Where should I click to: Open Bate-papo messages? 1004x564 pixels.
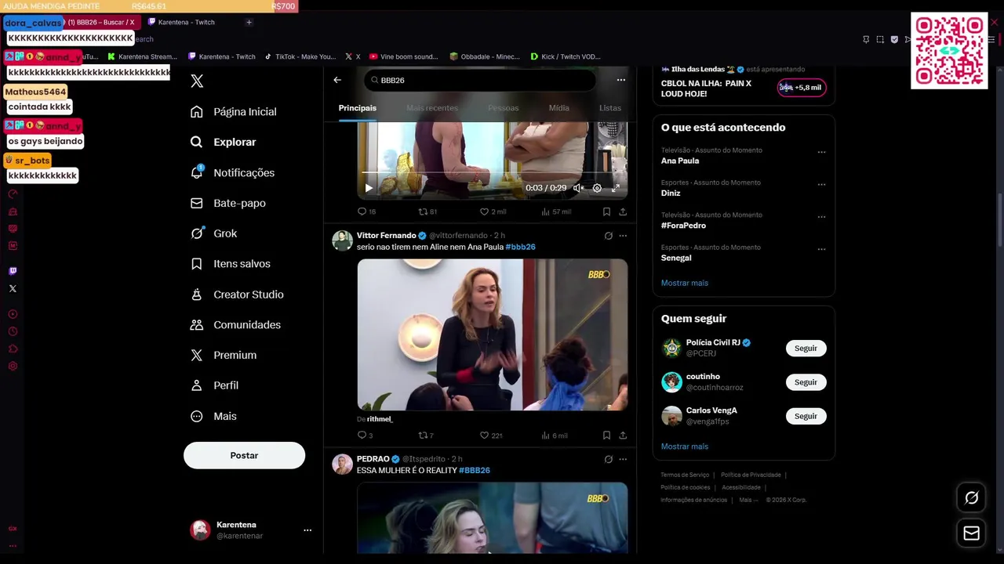[228, 203]
